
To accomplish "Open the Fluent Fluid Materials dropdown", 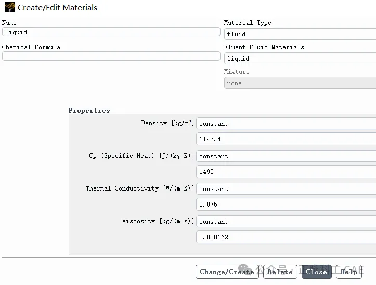I will pos(300,59).
